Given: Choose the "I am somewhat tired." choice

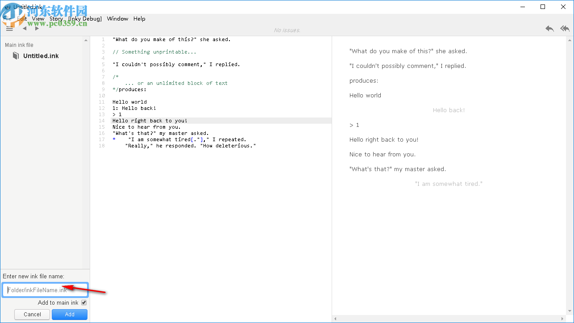Looking at the screenshot, I should 449,184.
